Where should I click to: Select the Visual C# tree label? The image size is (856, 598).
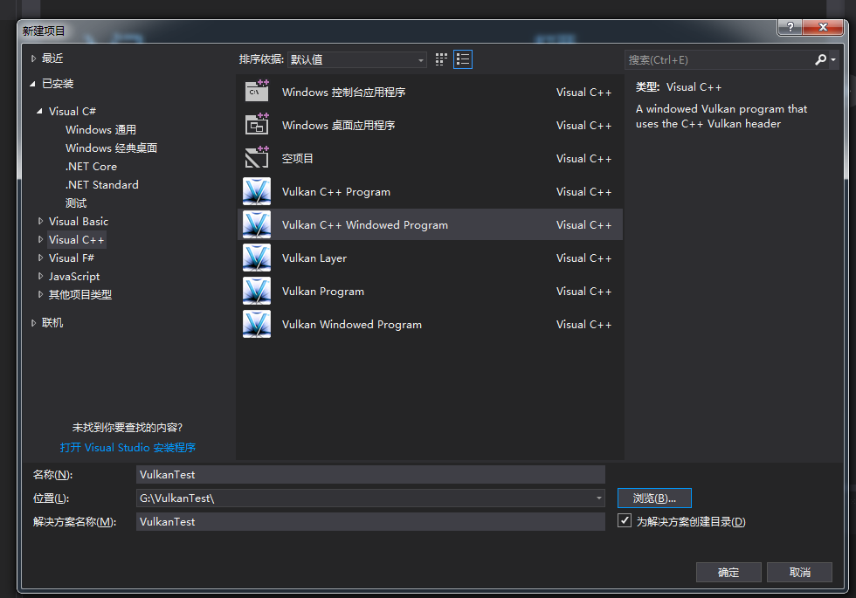72,112
